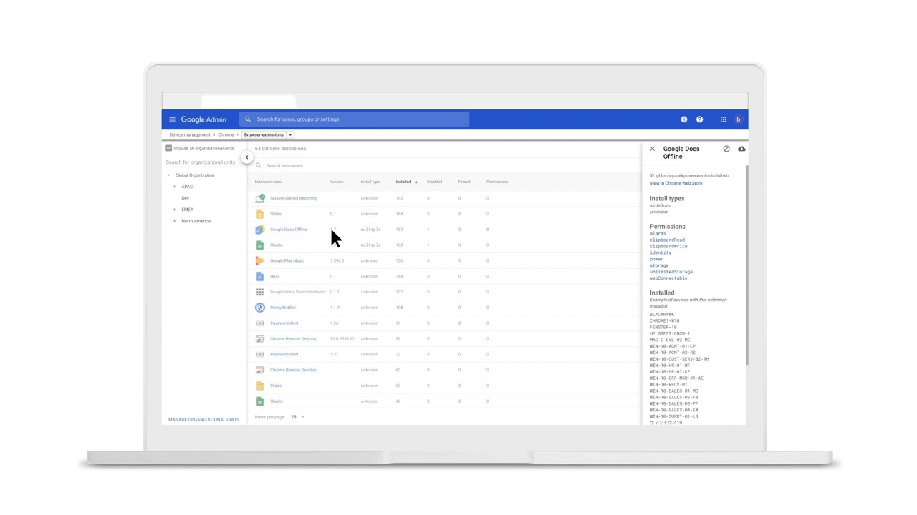The width and height of the screenshot is (917, 515).
Task: Click the search magnifier icon in header
Action: pos(249,119)
